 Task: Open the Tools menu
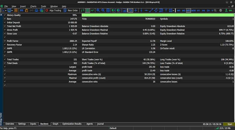[x=43, y=6]
